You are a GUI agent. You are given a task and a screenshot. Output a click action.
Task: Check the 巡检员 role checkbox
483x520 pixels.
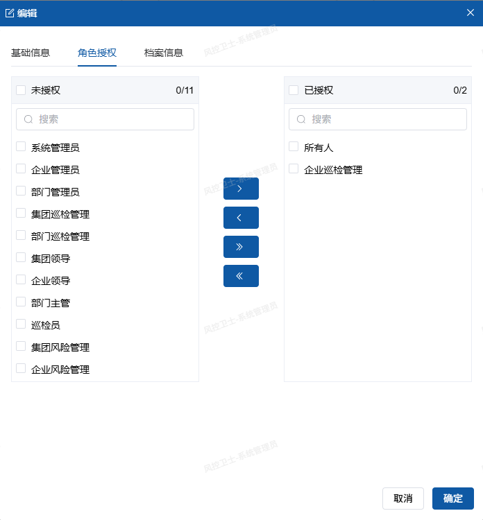pyautogui.click(x=21, y=324)
